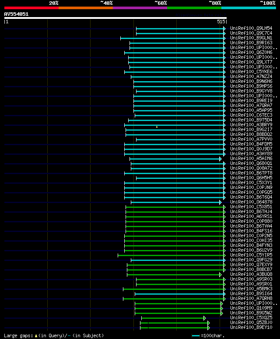Select the label UniRef100_C5YKE6
280x339 pixels.
pyautogui.click(x=251, y=72)
